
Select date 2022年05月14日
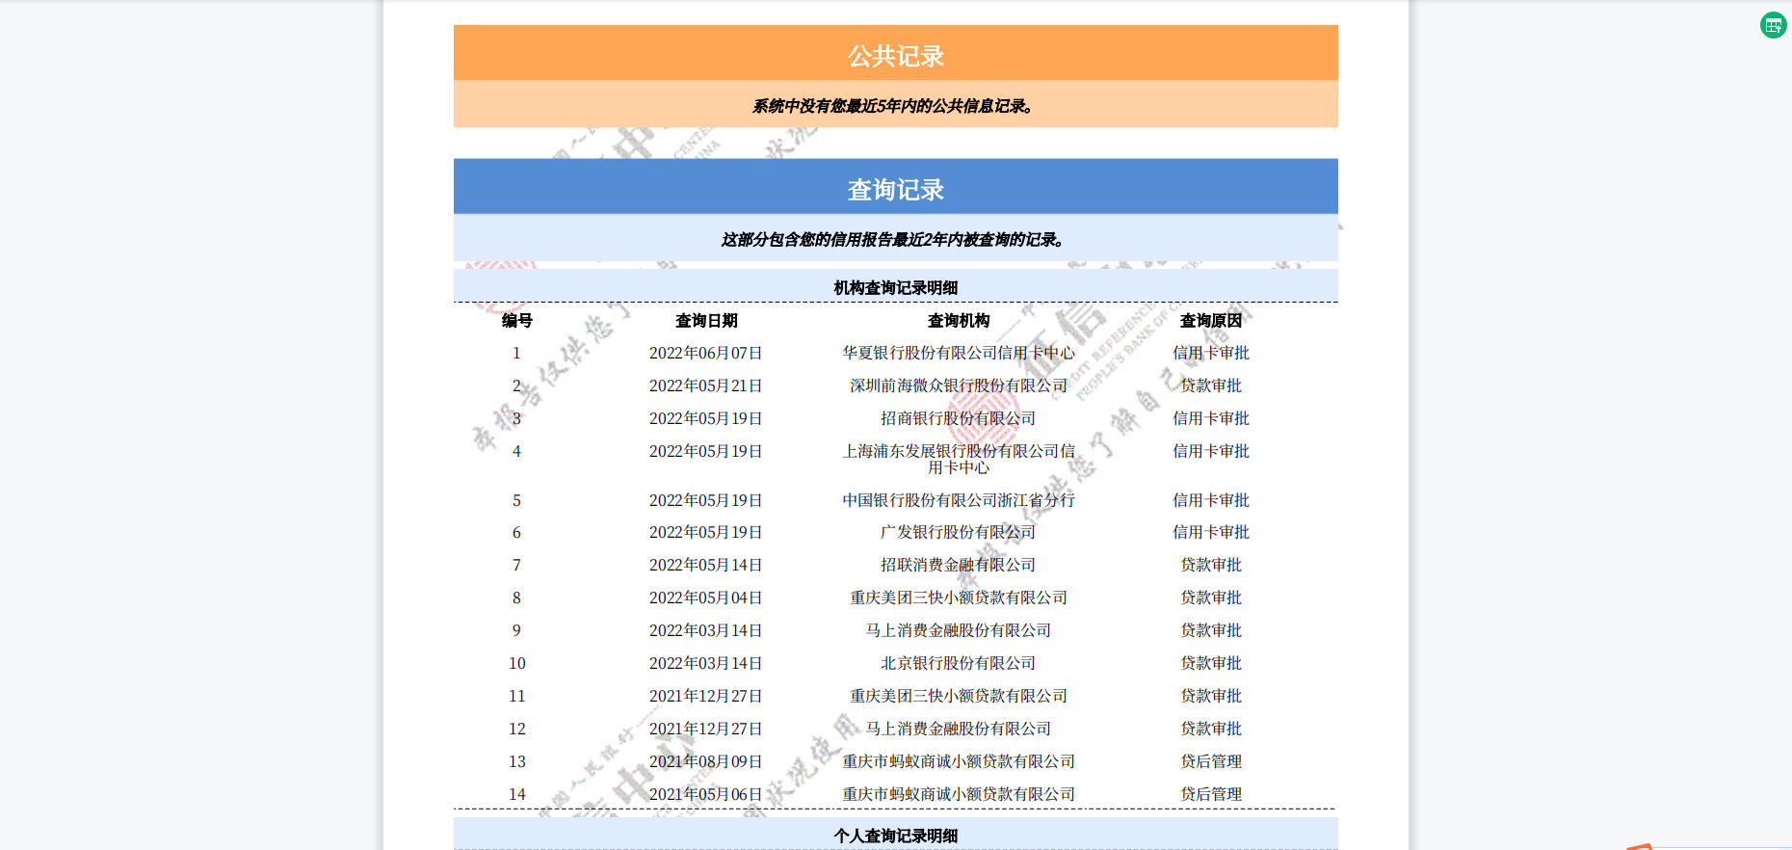[706, 565]
